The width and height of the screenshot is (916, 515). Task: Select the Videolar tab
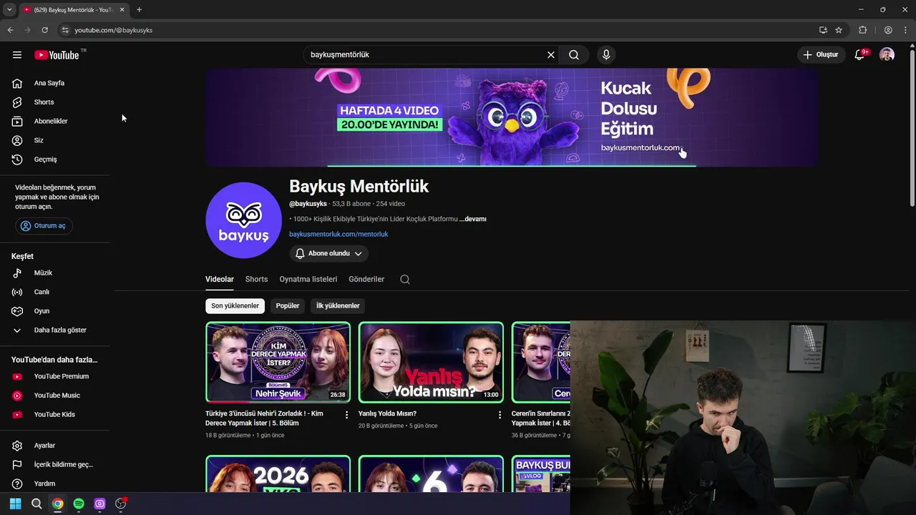pos(220,280)
